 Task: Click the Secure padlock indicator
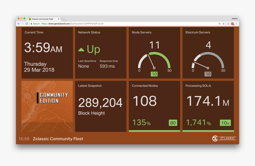[x=35, y=24]
